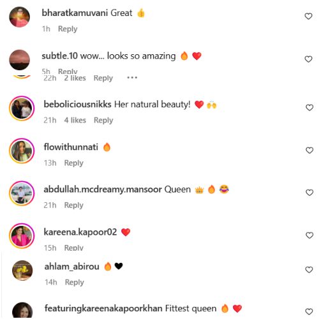
Task: Like kareena.kapoor02's comment heart icon
Action: (x=309, y=235)
